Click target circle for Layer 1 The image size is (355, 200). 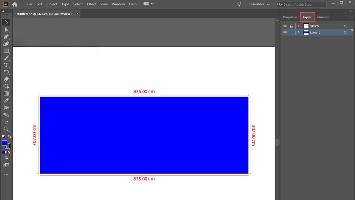point(345,32)
